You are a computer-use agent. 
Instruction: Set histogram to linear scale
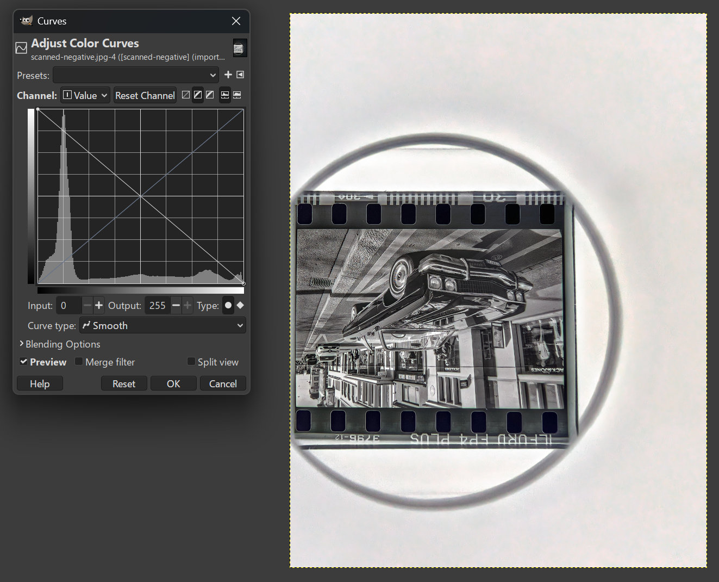point(225,95)
